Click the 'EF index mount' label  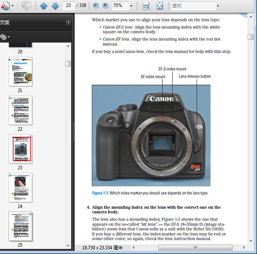point(153,77)
